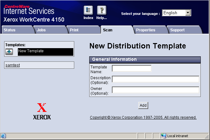The height and width of the screenshot is (140, 210).
Task: Open the Properties tab
Action: point(150,30)
